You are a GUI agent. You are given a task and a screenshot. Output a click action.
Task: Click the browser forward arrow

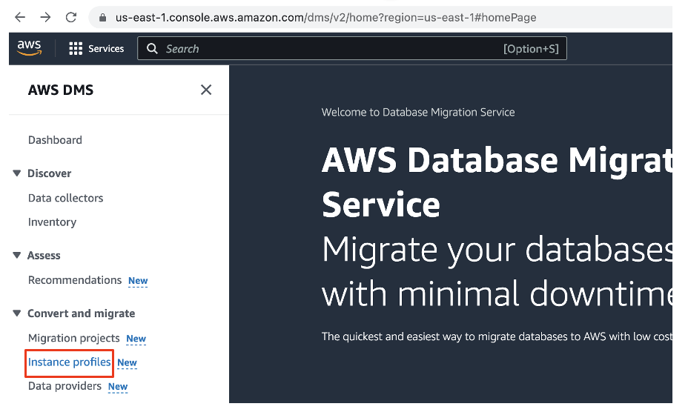click(45, 17)
